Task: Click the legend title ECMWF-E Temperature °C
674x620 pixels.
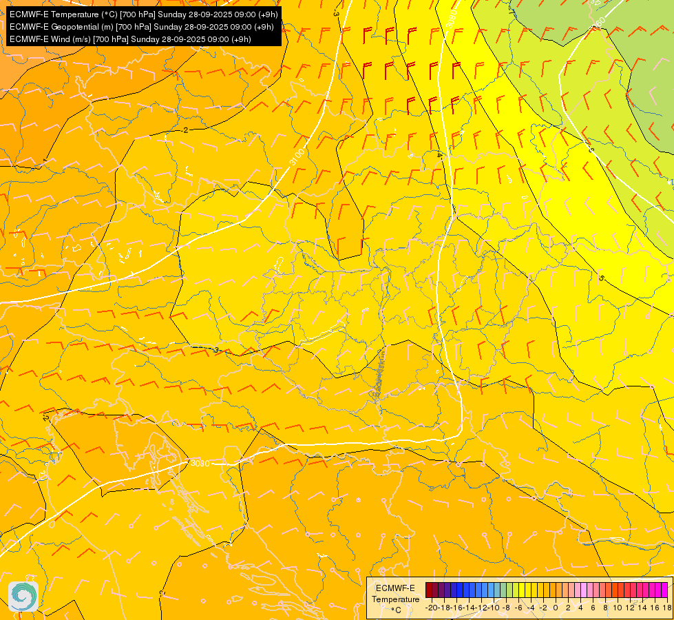Action: (x=395, y=599)
